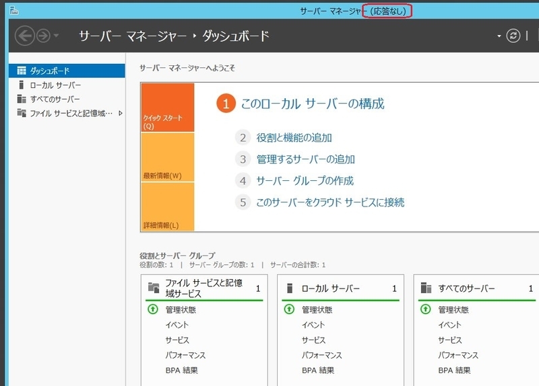Image resolution: width=539 pixels, height=386 pixels.
Task: Click このサーバーをクラウド サービスに接続 link
Action: point(330,202)
